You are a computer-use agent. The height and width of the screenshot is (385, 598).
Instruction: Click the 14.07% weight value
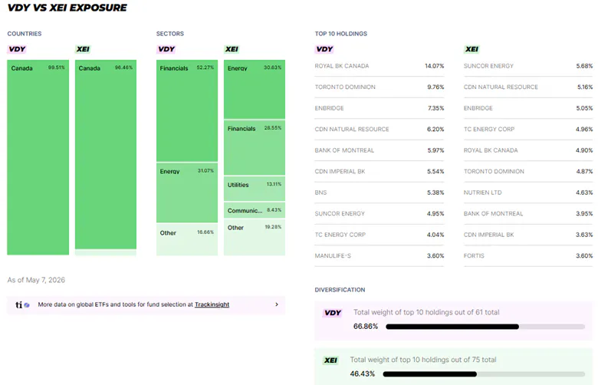(435, 66)
